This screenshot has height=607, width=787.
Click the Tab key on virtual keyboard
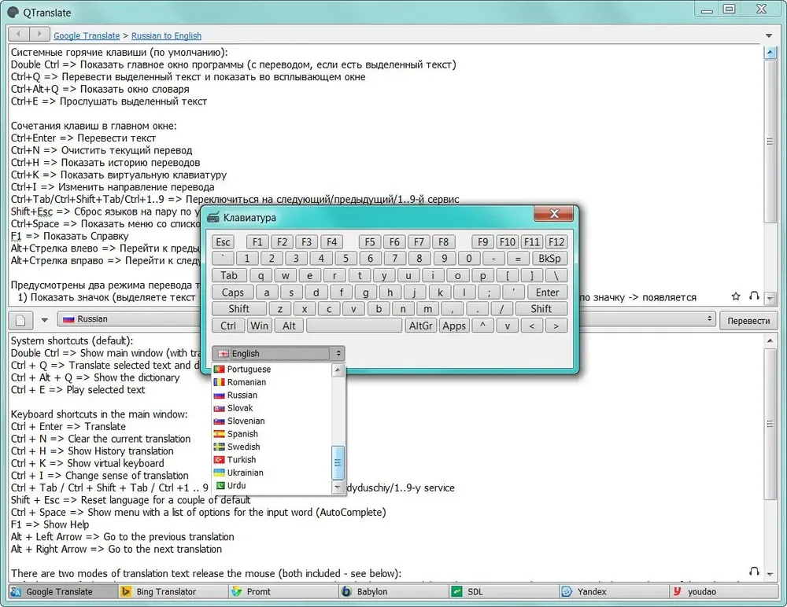click(229, 275)
